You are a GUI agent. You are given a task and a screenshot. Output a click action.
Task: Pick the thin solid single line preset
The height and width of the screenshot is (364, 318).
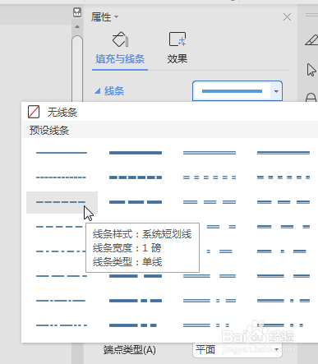[x=62, y=153]
